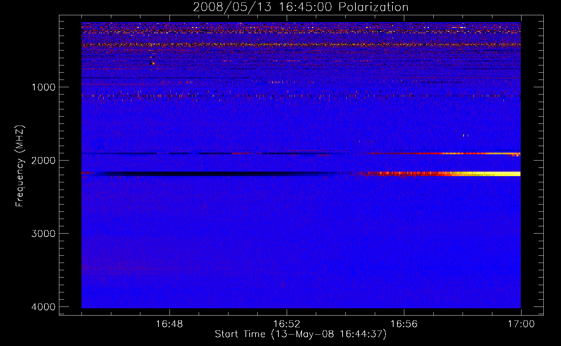This screenshot has height=346, width=561.
Task: Click the 'Frequency (MHZ)' axis label
Action: (20, 166)
